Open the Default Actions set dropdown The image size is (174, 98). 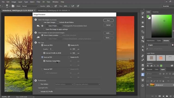(x=64, y=84)
